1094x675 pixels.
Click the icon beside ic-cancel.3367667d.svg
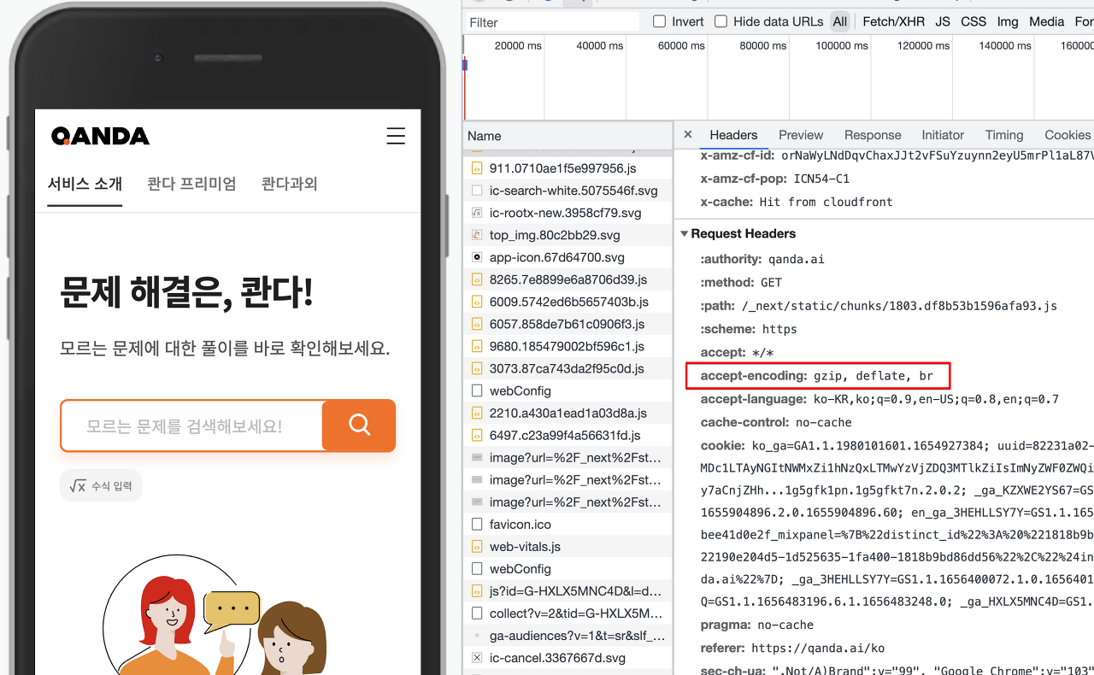(477, 657)
